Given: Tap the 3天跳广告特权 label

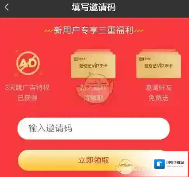Looking at the screenshot, I should 27,88.
